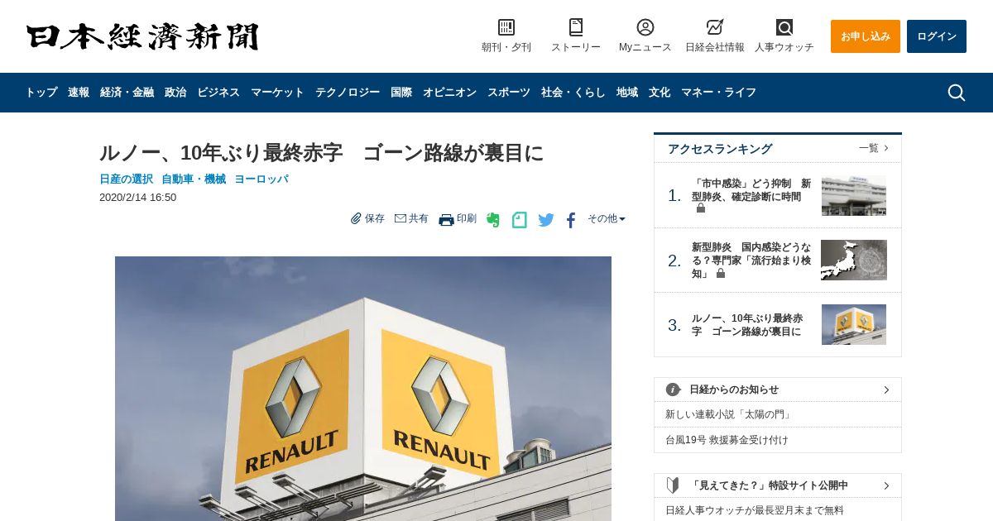Image resolution: width=993 pixels, height=521 pixels.
Task: Open the 文化 section
Action: point(660,93)
